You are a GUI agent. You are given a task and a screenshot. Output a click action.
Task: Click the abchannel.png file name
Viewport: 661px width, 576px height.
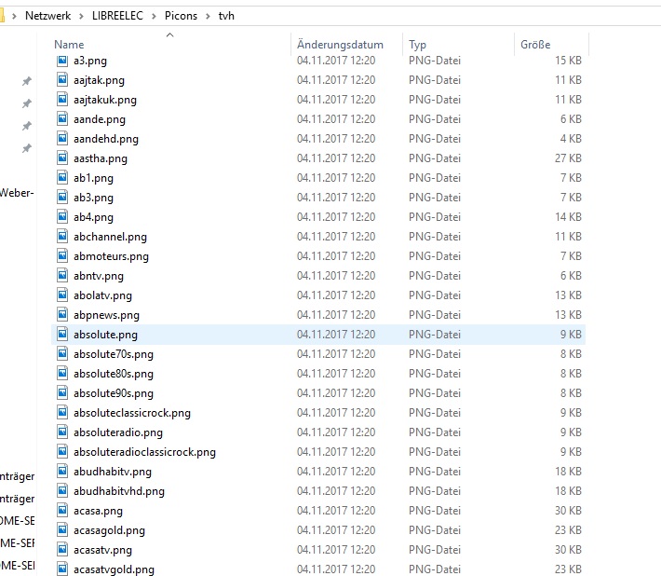[x=110, y=237]
